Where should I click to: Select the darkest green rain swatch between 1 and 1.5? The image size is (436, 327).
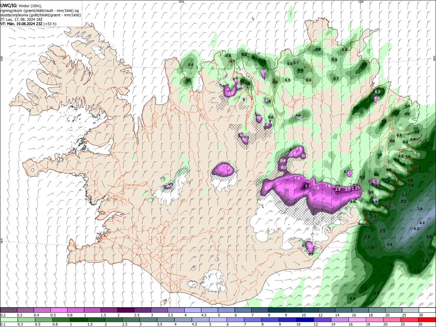coord(79,320)
